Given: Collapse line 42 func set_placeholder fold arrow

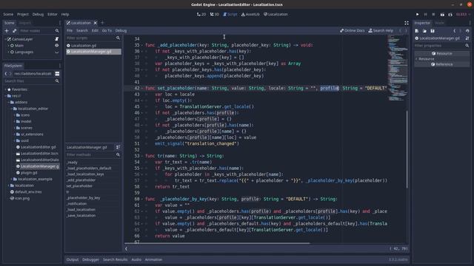Looking at the screenshot, I should pos(142,89).
